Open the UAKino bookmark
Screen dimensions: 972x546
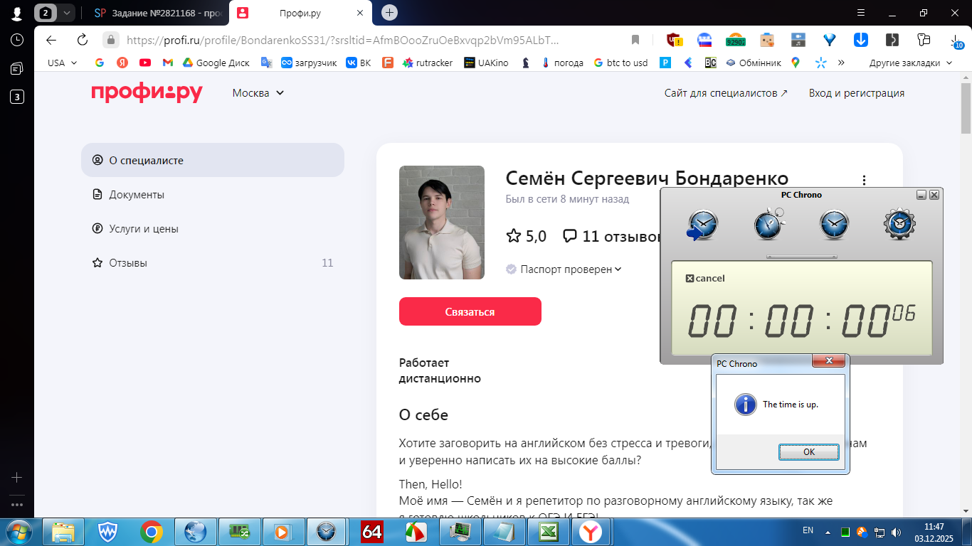point(487,63)
